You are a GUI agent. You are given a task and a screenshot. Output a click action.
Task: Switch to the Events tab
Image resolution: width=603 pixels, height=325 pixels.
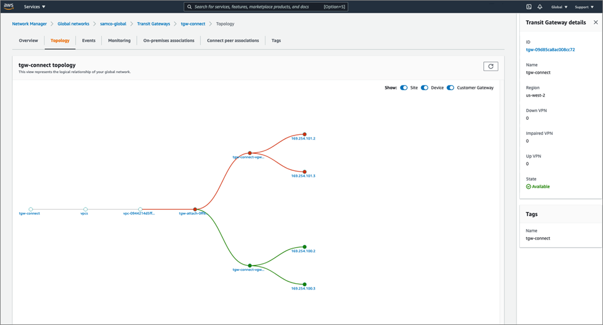[88, 41]
